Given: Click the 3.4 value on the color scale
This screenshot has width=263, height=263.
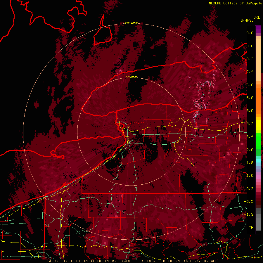Looking at the screenshot, I should (x=250, y=137).
